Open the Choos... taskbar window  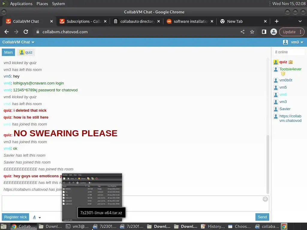(240, 226)
